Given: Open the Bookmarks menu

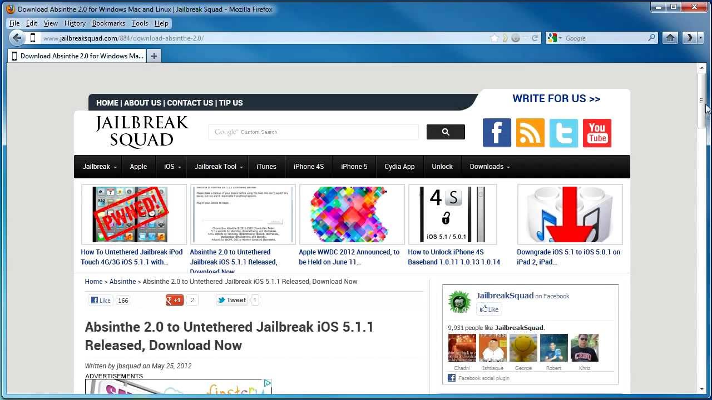Looking at the screenshot, I should (x=108, y=23).
